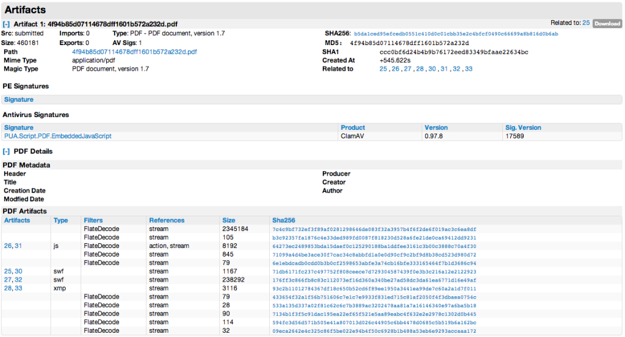Sort antivirus signatures by Product column
The height and width of the screenshot is (337, 625).
[353, 127]
